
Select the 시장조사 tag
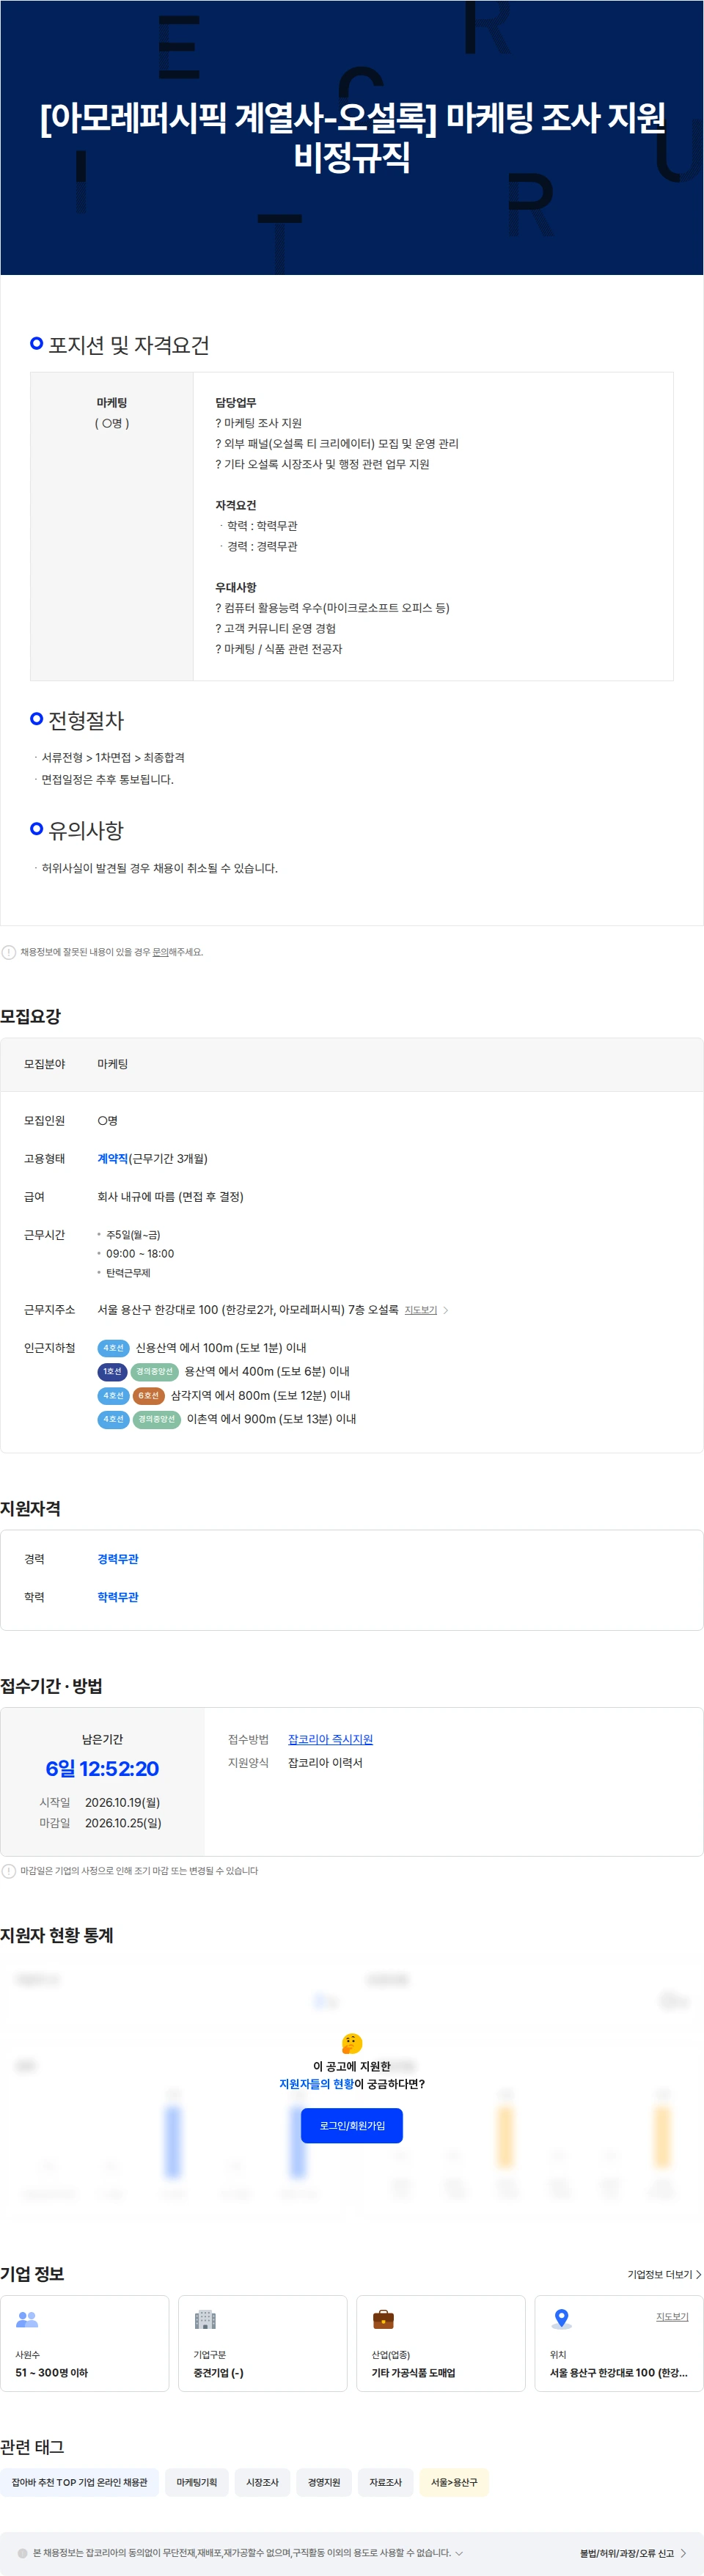pos(262,2482)
